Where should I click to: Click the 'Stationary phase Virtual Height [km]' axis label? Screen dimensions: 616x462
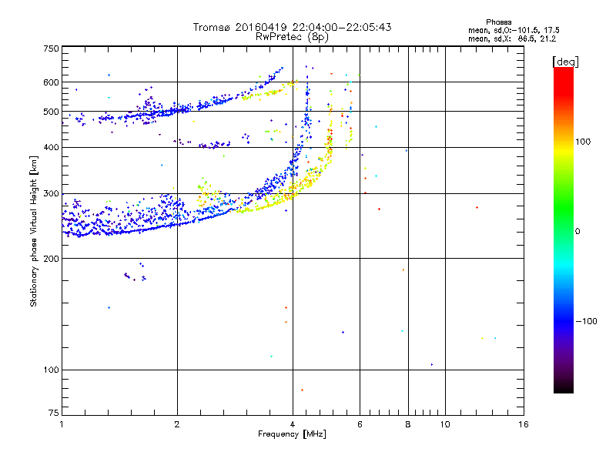point(34,231)
